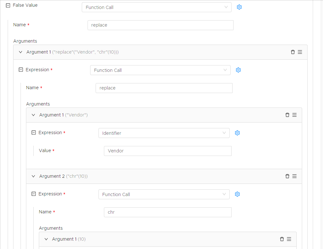Open settings gear next to Identifier dropdown

pos(237,133)
